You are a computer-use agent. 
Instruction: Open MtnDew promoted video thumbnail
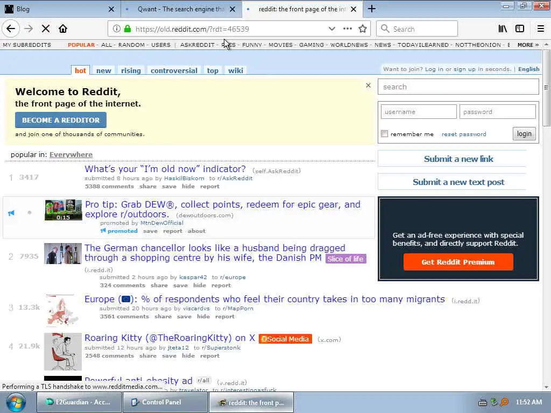coord(63,210)
